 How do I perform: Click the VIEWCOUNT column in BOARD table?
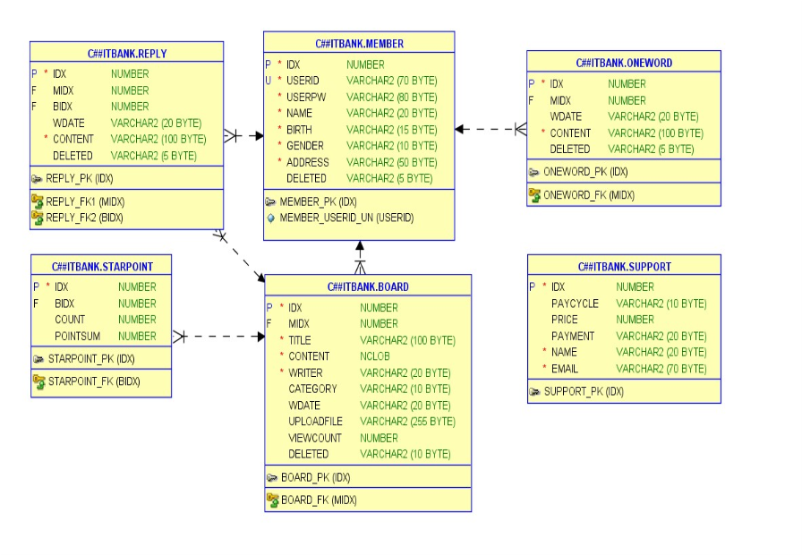314,438
